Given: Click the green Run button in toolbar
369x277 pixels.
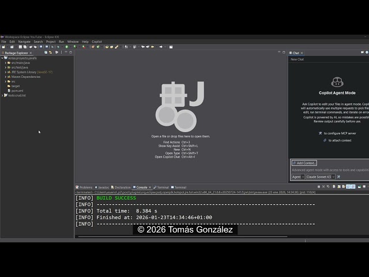Looking at the screenshot, I should click(x=67, y=47).
